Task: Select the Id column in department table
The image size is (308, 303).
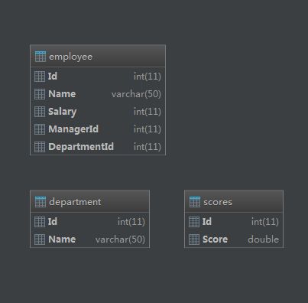Action: [89, 222]
